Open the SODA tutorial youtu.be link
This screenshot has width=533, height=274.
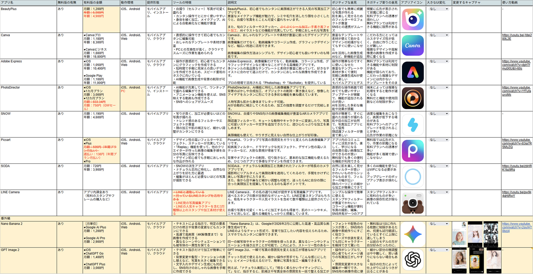[x=517, y=168]
